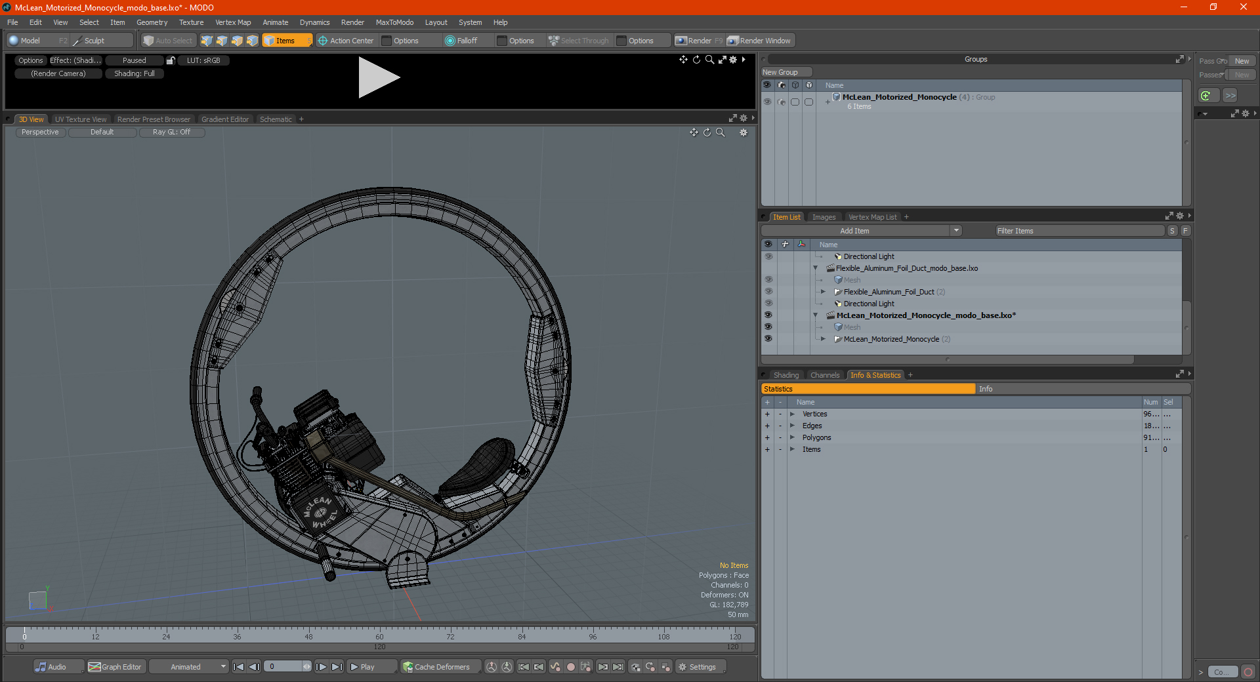Click the Perspective view button
The image size is (1260, 682).
pyautogui.click(x=40, y=132)
